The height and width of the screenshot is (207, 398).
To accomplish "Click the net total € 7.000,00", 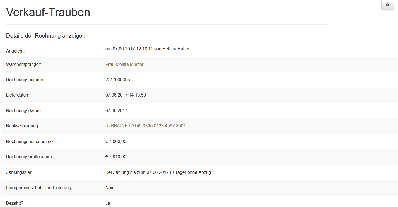I will (116, 142).
